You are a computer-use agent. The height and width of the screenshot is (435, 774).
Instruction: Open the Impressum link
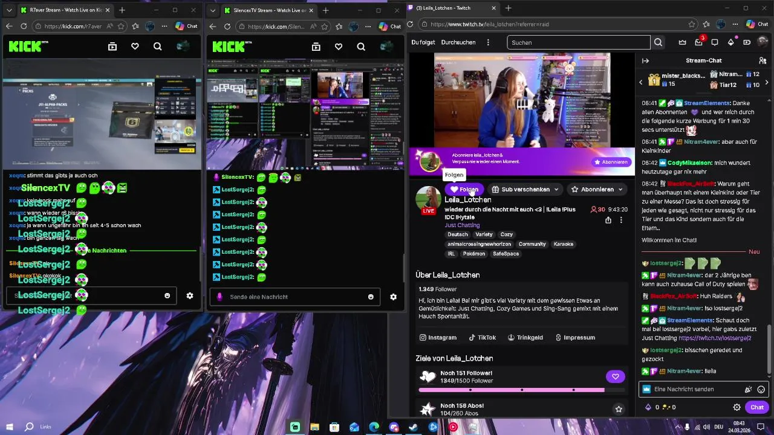point(575,338)
